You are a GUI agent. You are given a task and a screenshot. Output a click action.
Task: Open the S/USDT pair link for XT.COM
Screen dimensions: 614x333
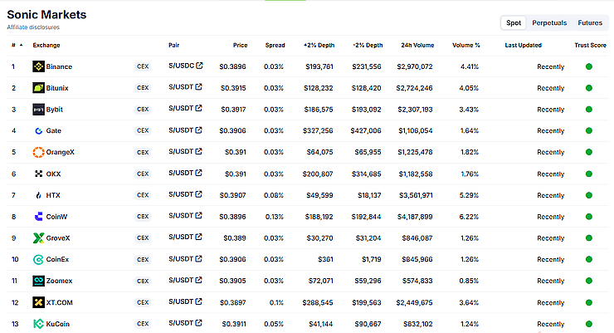(181, 301)
